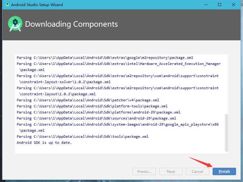Viewport: 243px width, 182px height.
Task: Click the log panel vertical scrollbar thumb
Action: [x=227, y=133]
